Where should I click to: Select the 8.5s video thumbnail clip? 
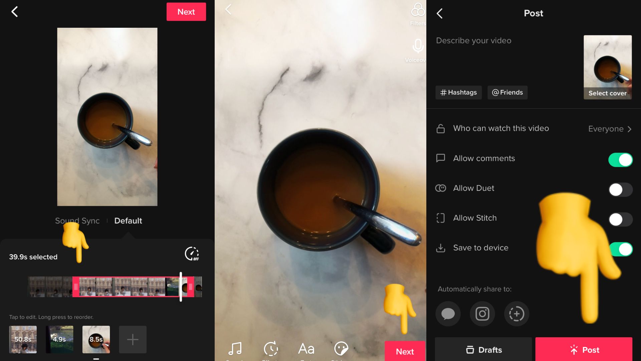(96, 339)
